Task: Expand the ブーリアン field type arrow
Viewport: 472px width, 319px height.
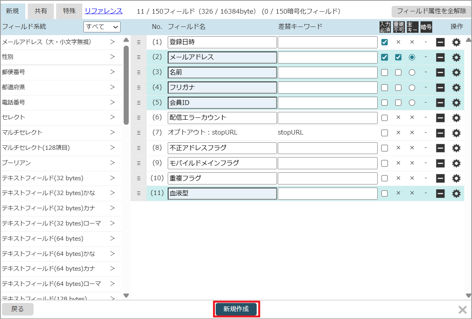Action: (112, 163)
